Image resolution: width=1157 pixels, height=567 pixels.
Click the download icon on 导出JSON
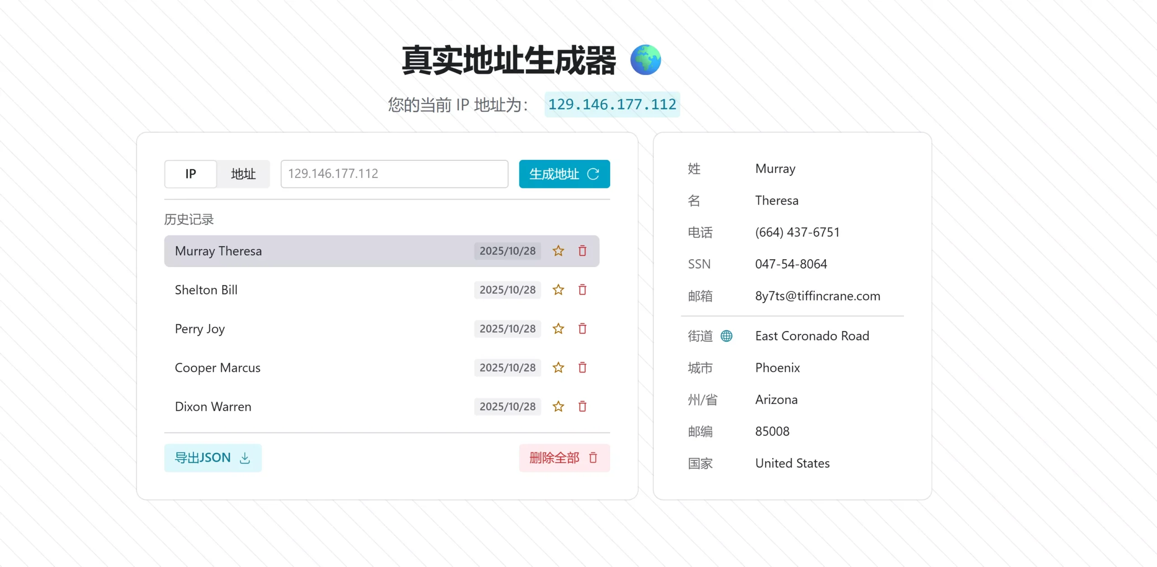pos(245,458)
